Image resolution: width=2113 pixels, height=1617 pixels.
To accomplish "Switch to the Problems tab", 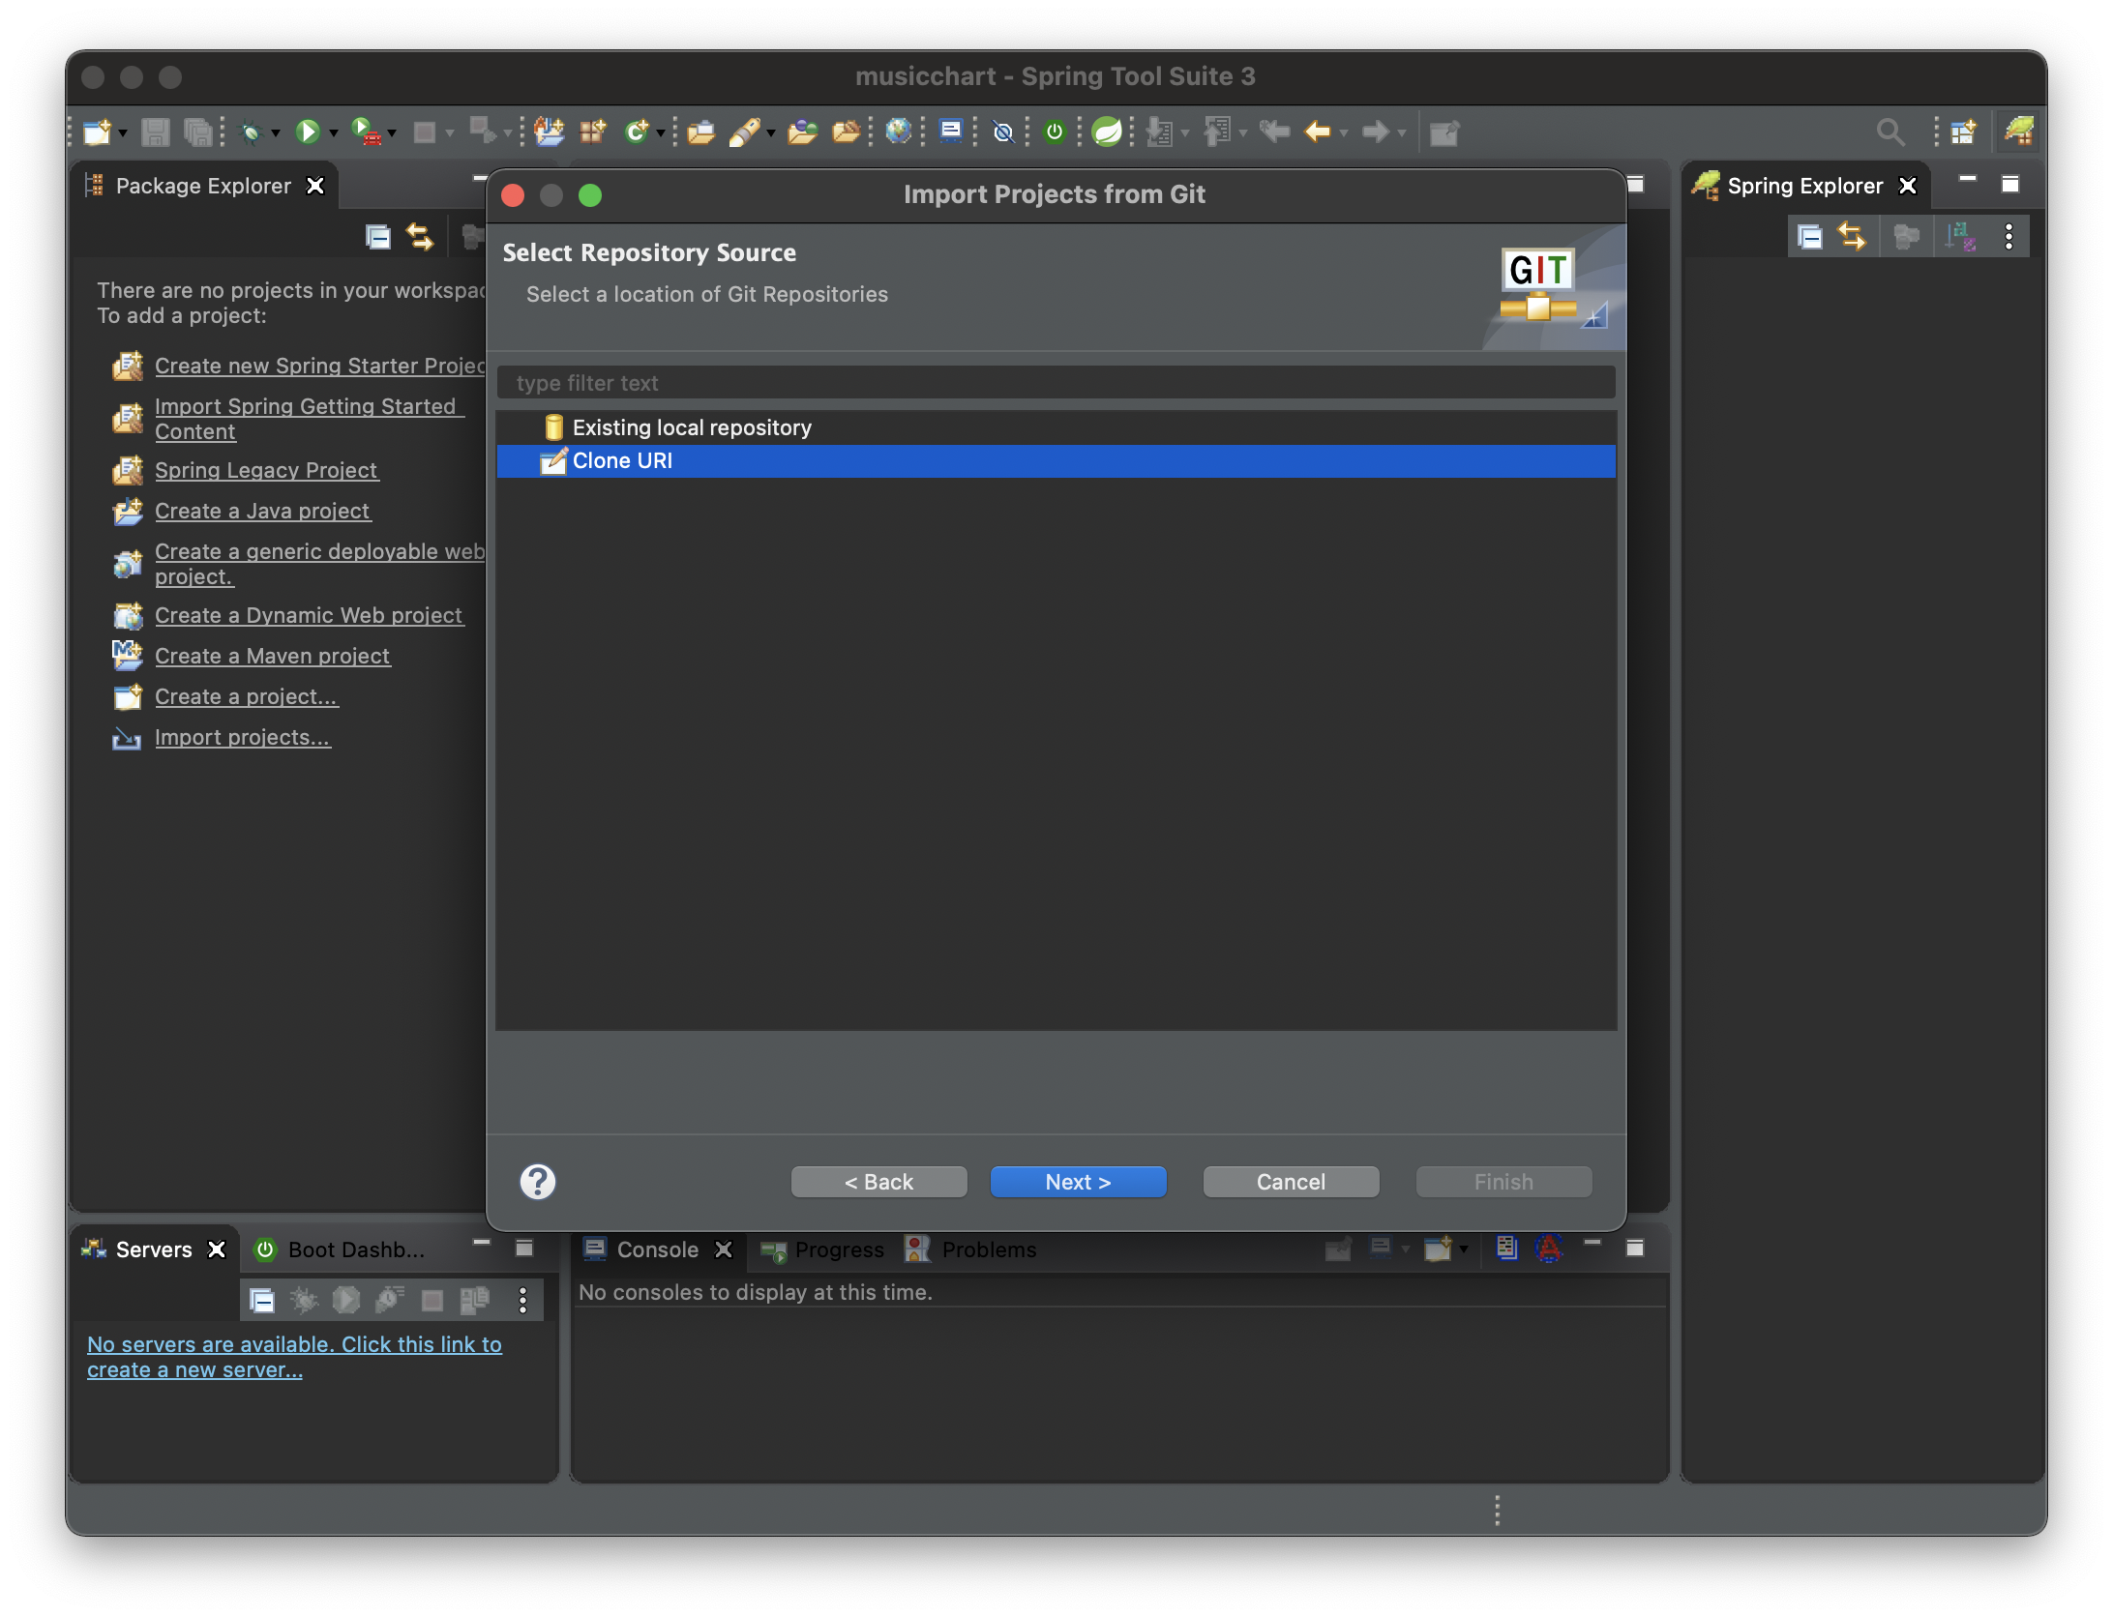I will pyautogui.click(x=987, y=1249).
